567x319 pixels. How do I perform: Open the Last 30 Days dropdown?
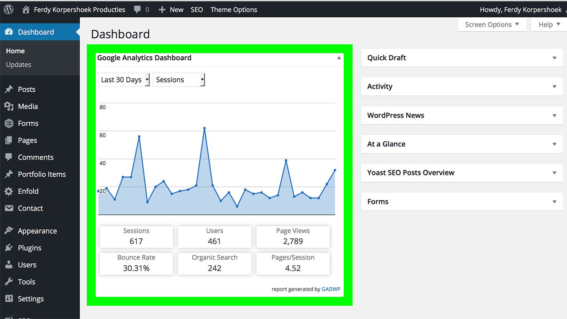[x=124, y=80]
